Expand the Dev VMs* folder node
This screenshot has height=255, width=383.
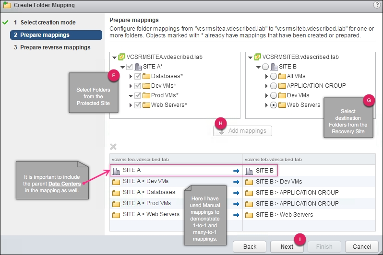131,86
